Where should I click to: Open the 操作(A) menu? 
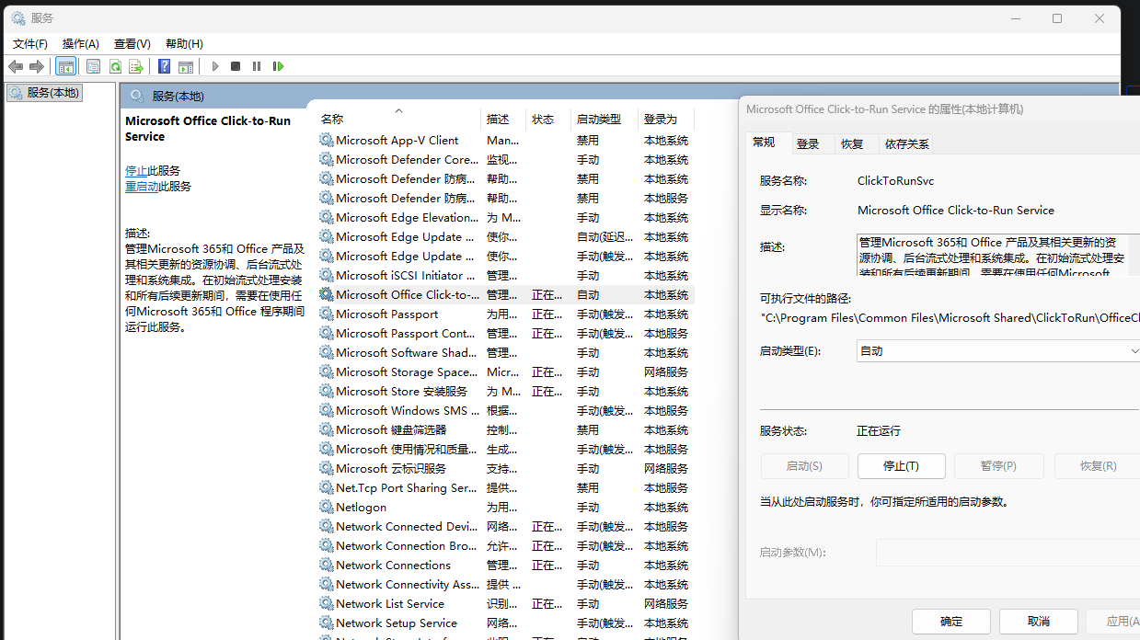point(81,43)
